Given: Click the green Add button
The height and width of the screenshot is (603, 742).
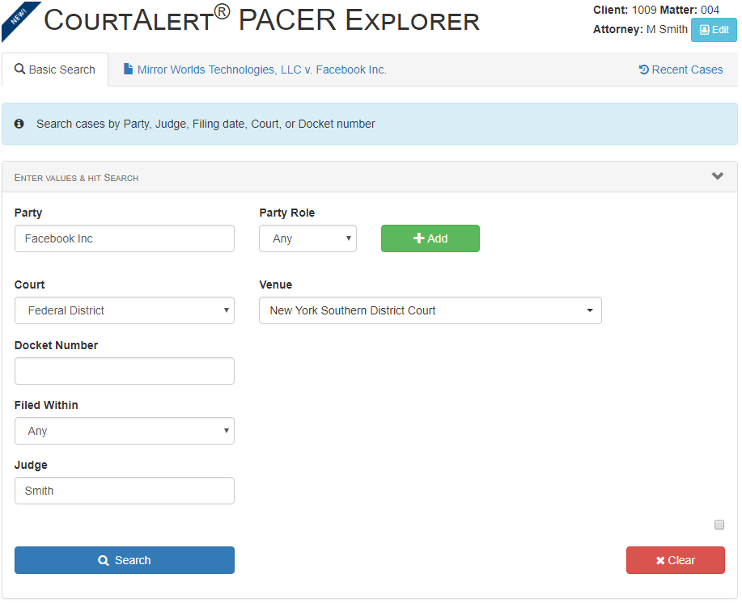Looking at the screenshot, I should [430, 238].
